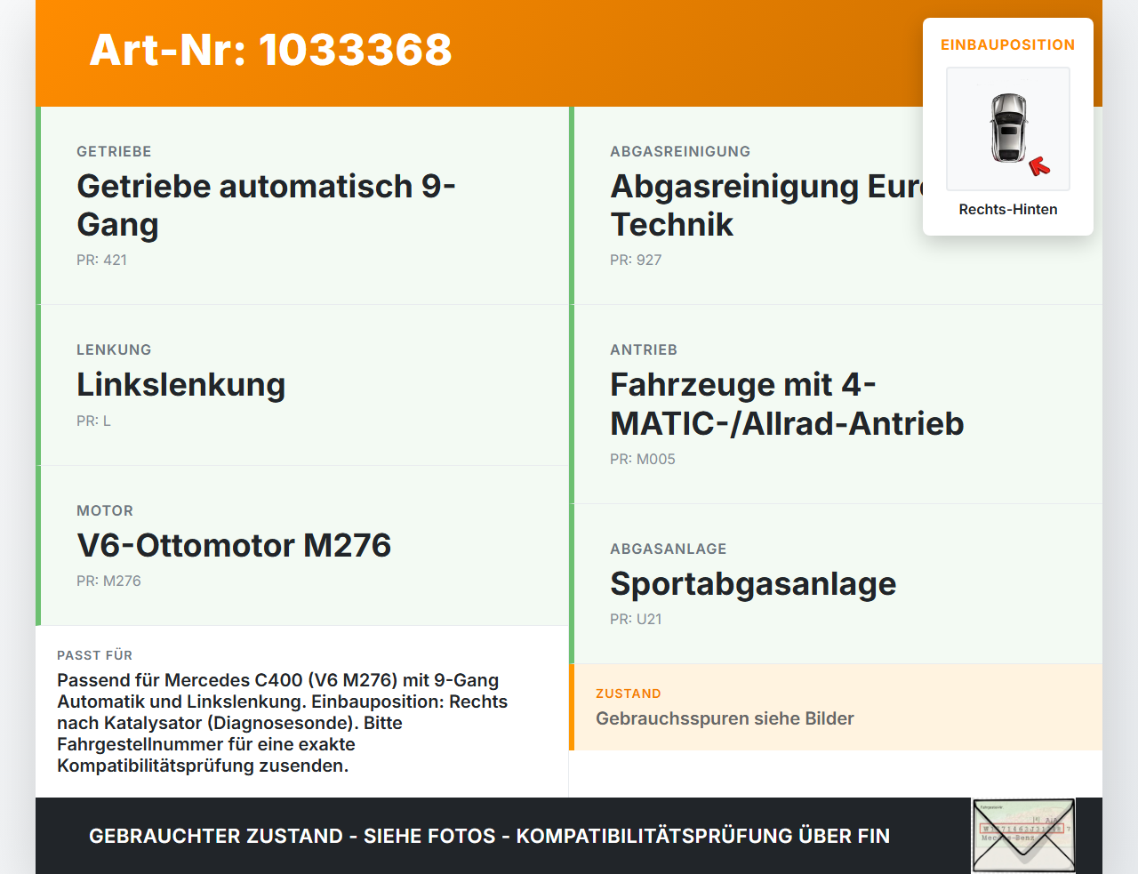Select the Art-Nr: 1033368 heading
Viewport: 1138px width, 874px height.
271,50
